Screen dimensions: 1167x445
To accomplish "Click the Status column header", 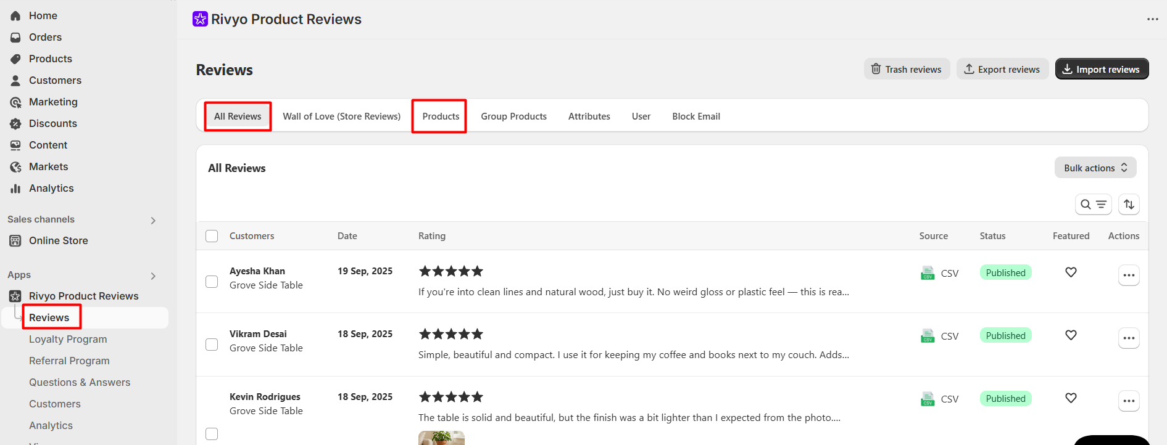I will tap(992, 236).
